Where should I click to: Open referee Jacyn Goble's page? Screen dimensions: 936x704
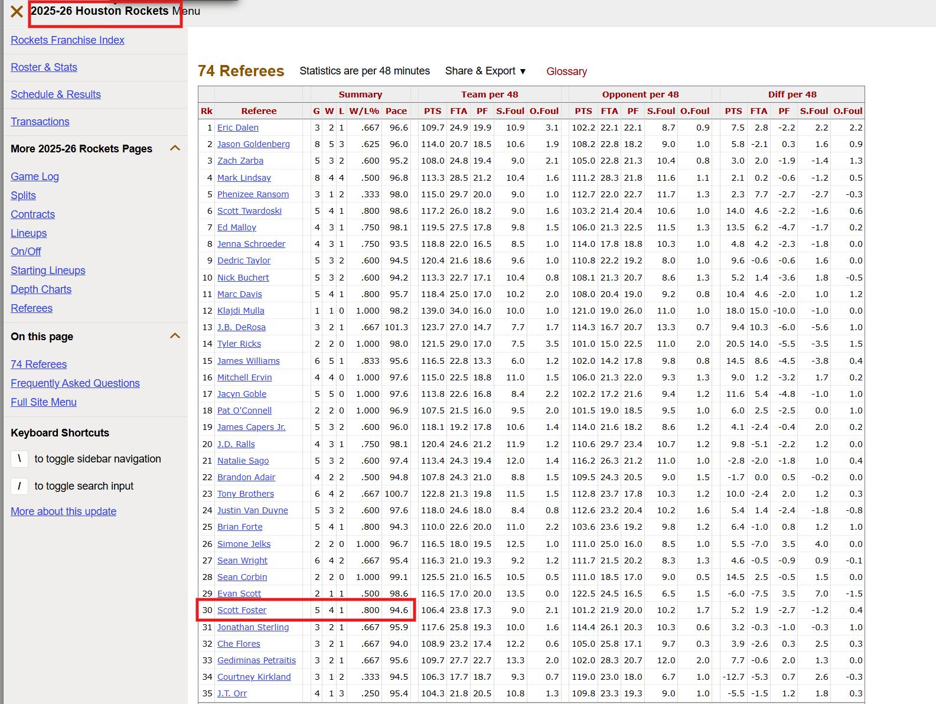click(x=242, y=394)
